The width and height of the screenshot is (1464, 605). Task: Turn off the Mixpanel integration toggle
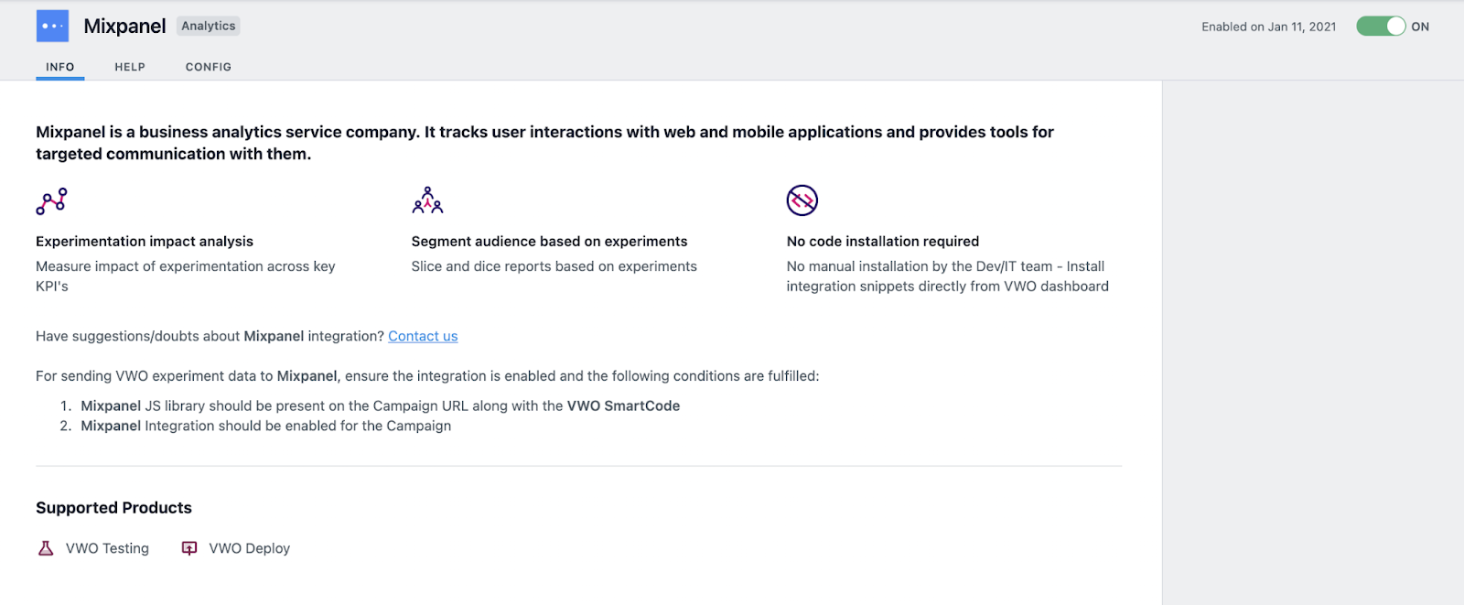1381,27
